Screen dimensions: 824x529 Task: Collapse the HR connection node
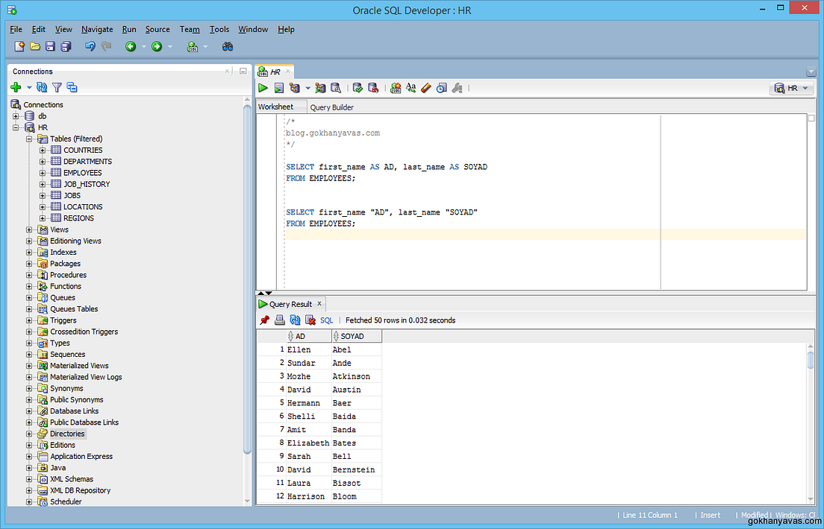click(16, 127)
